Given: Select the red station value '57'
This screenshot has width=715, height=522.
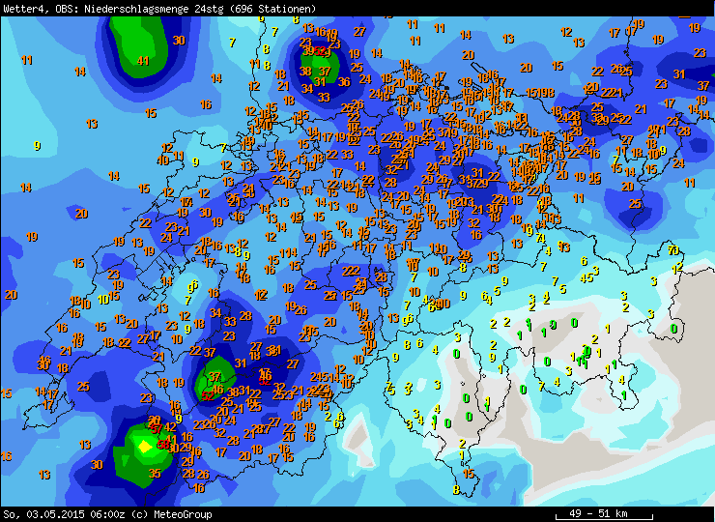Looking at the screenshot, I should coord(157,429).
